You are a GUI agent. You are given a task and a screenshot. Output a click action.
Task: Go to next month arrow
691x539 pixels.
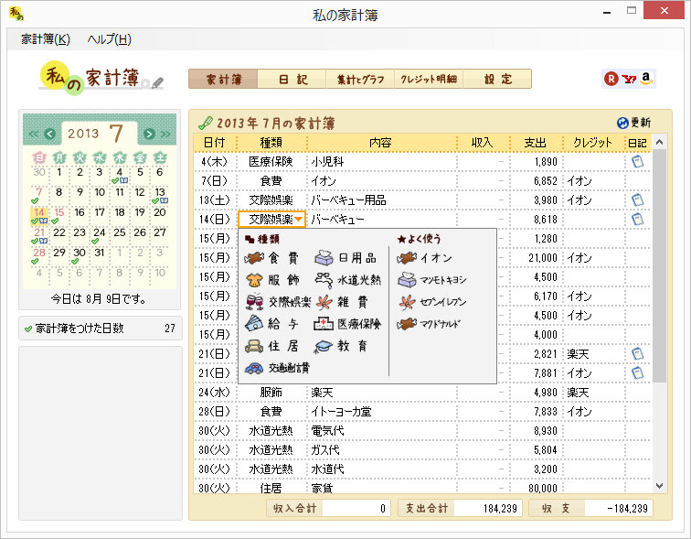(149, 134)
